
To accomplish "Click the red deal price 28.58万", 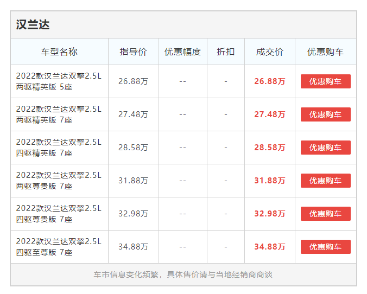I will coord(270,148).
